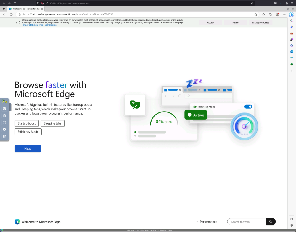Click Edge back arrow button
The height and width of the screenshot is (232, 296).
pyautogui.click(x=4, y=14)
